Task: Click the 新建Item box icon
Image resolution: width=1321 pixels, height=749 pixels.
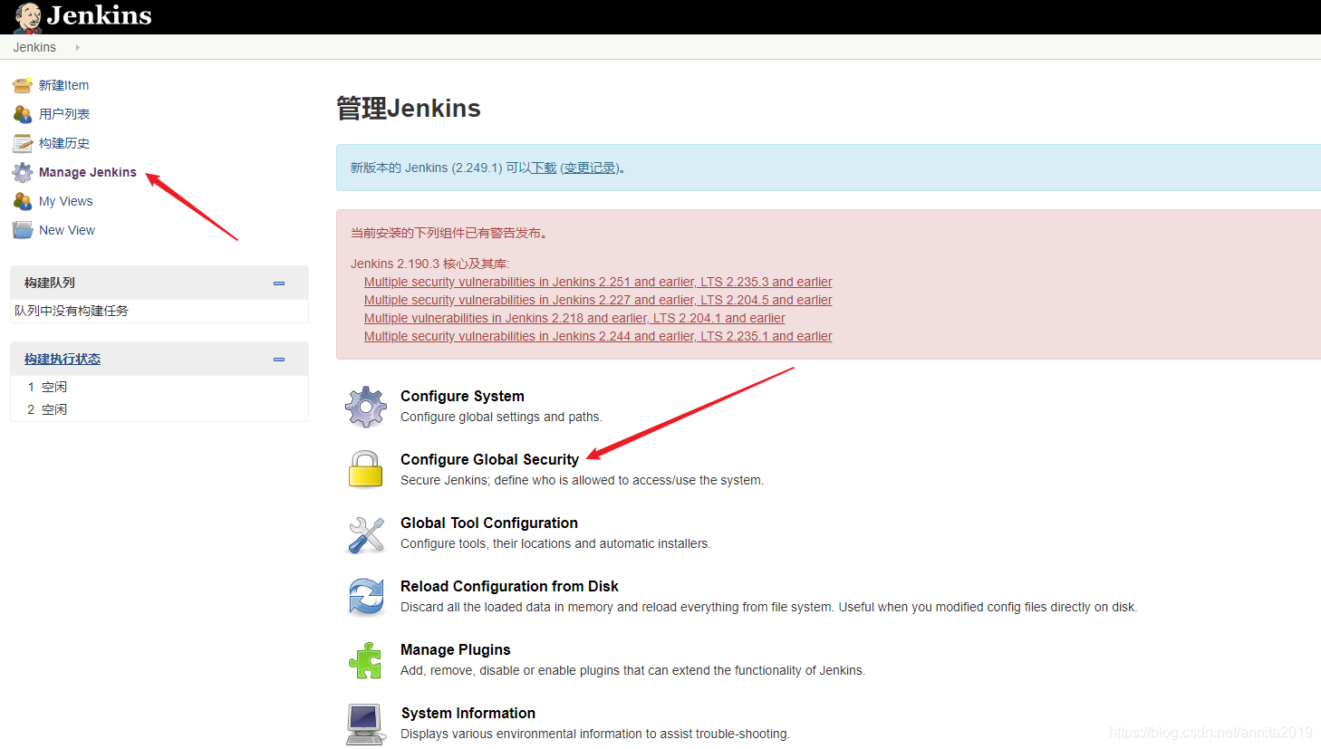Action: (x=23, y=85)
